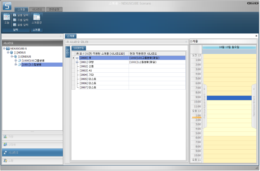Image resolution: width=260 pixels, height=171 pixels.
Task: Click the 오전 12 time label
Action: (196, 55)
